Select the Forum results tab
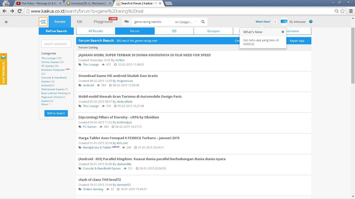355x199 pixels. click(x=135, y=31)
